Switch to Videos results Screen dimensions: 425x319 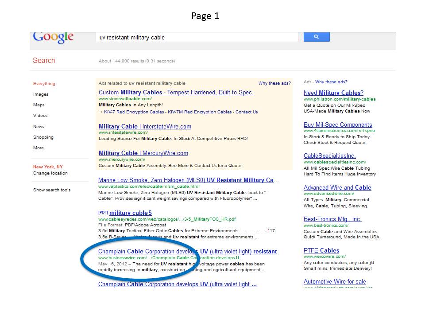click(x=40, y=115)
